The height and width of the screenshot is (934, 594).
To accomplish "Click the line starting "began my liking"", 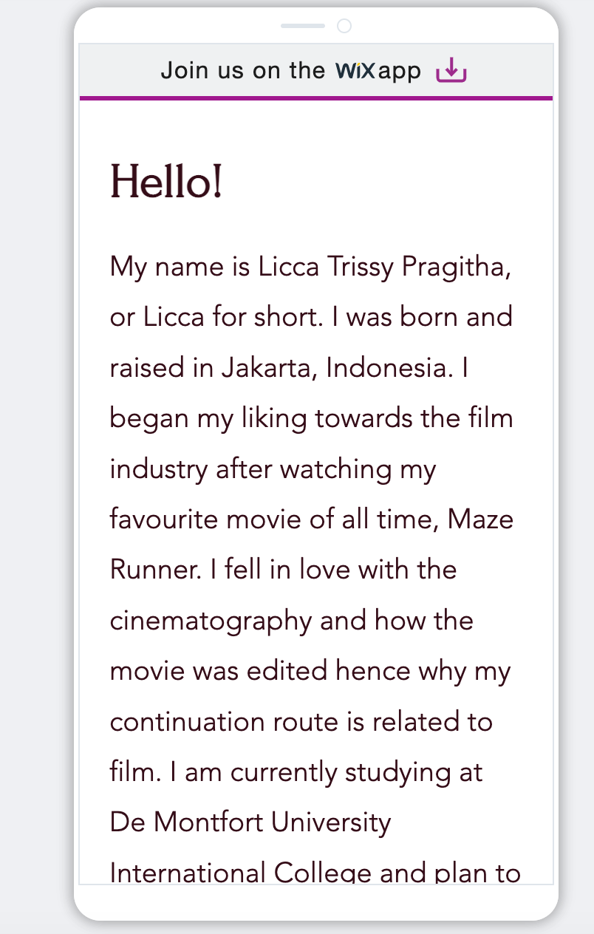I will click(x=311, y=418).
